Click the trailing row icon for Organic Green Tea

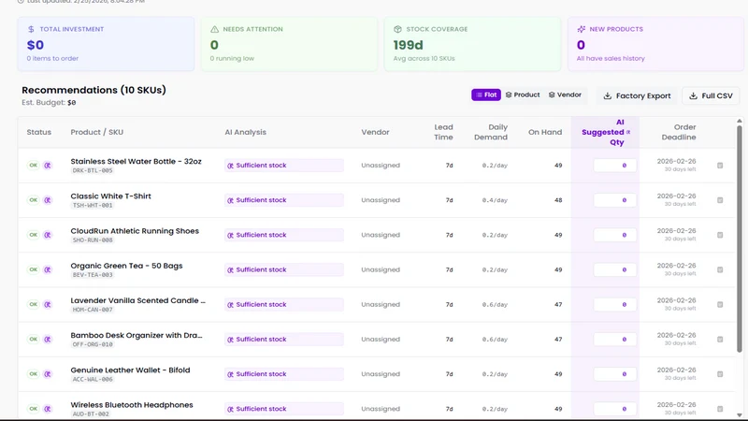[x=720, y=269]
